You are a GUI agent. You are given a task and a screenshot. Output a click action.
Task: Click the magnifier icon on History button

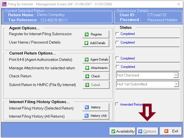pyautogui.click(x=87, y=107)
